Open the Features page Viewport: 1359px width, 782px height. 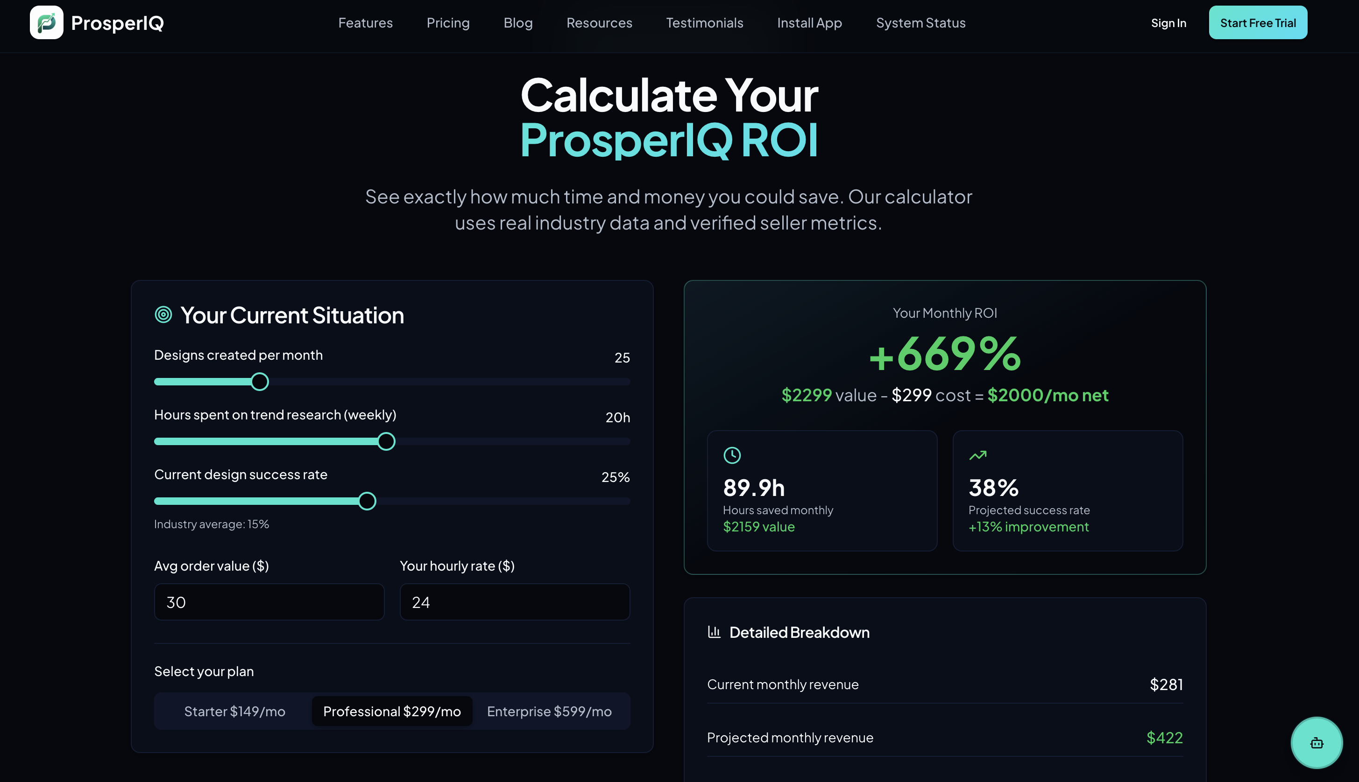[366, 22]
